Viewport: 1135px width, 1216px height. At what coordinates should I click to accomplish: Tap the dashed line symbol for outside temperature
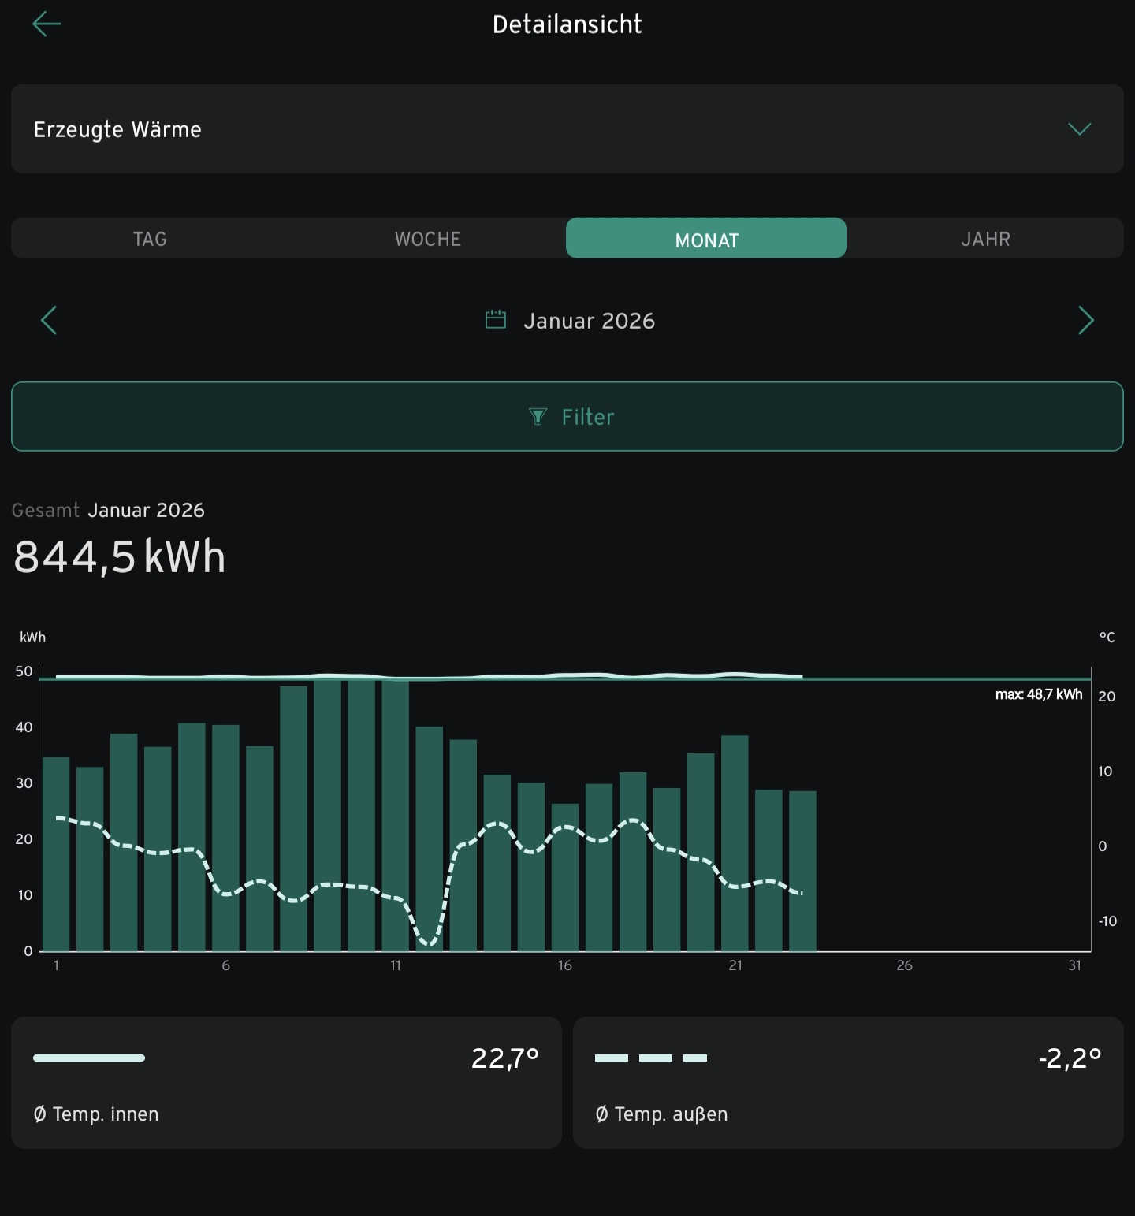[651, 1058]
